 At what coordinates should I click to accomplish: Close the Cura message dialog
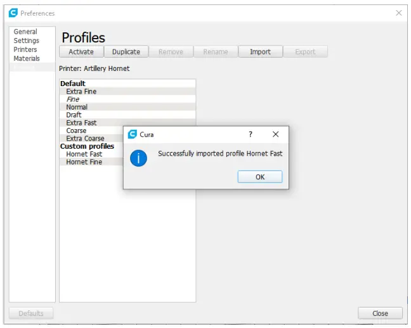(x=275, y=134)
